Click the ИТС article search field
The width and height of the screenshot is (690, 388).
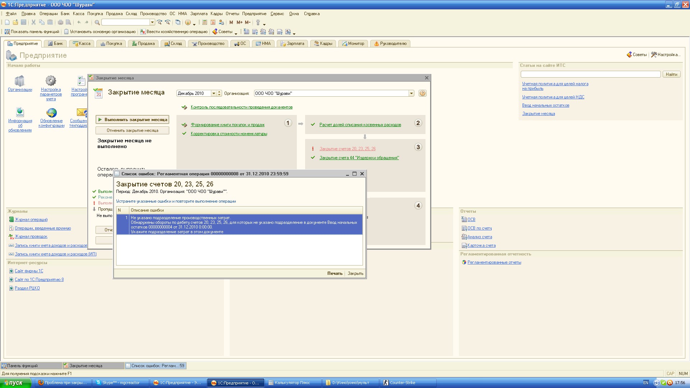[x=590, y=74]
